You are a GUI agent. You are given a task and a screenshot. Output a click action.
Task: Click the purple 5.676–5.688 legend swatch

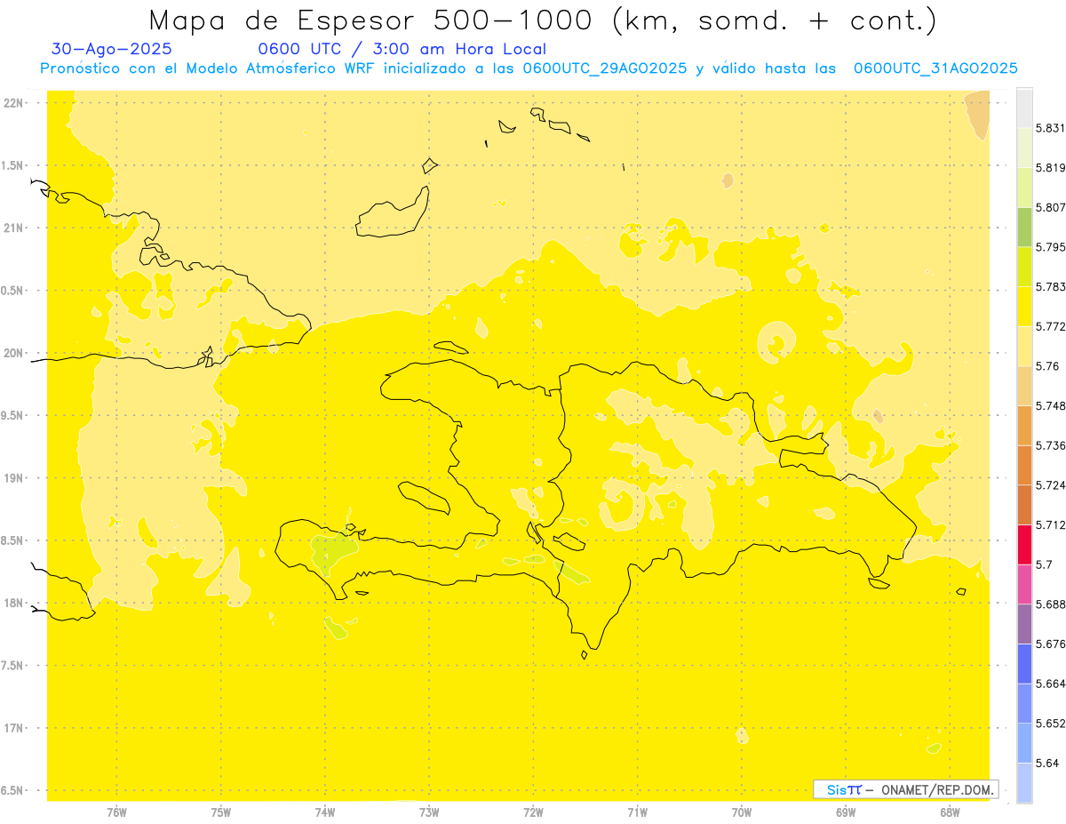[1024, 623]
